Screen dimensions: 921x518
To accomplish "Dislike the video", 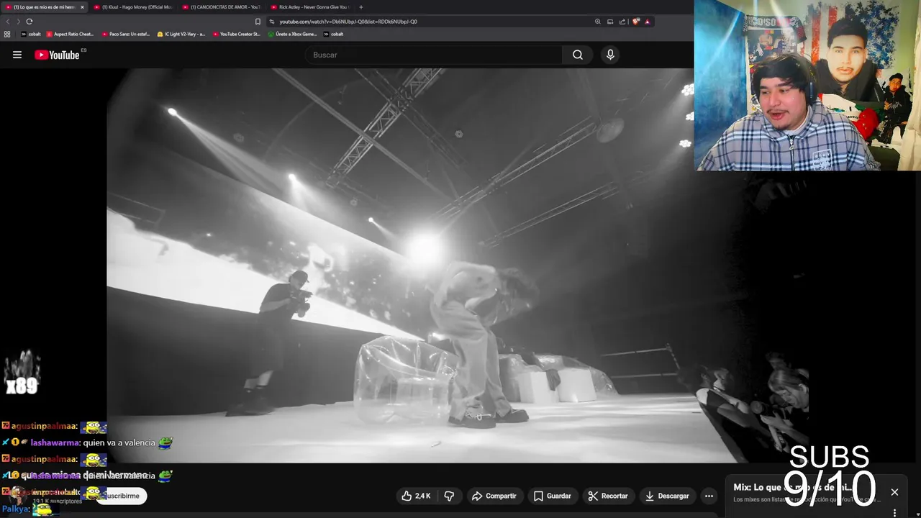I will (x=449, y=496).
